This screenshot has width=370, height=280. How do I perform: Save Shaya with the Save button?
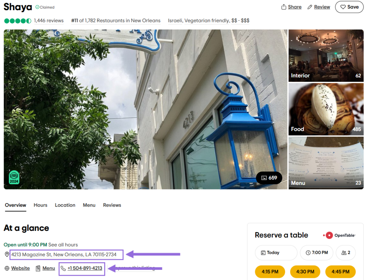(x=349, y=7)
